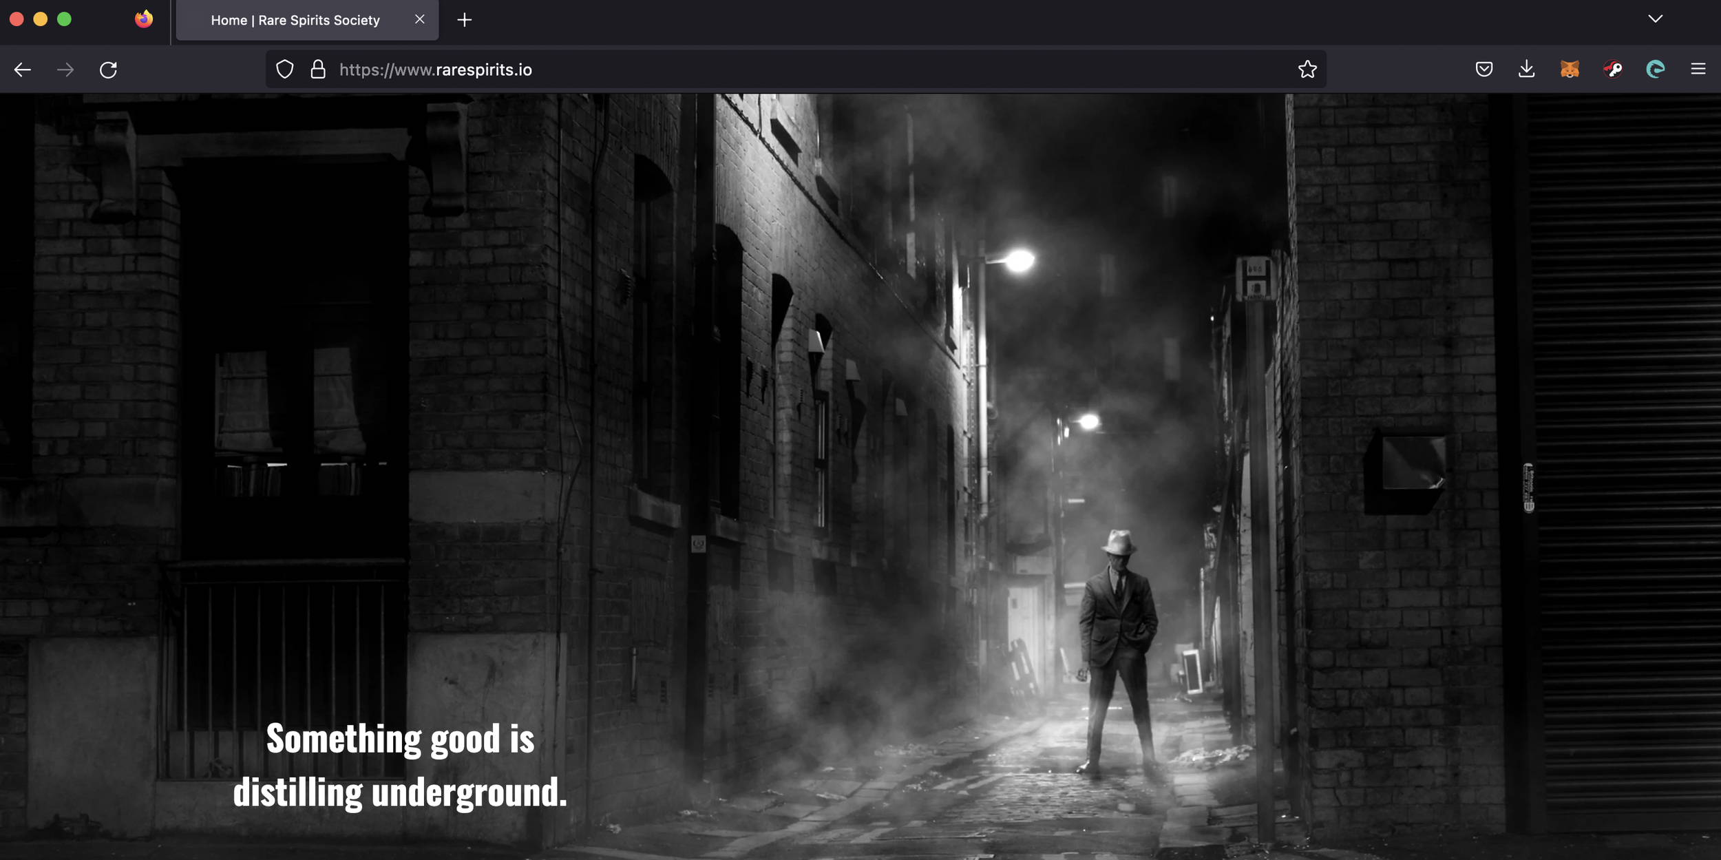Save the page to Pocket
The image size is (1721, 860).
point(1484,70)
